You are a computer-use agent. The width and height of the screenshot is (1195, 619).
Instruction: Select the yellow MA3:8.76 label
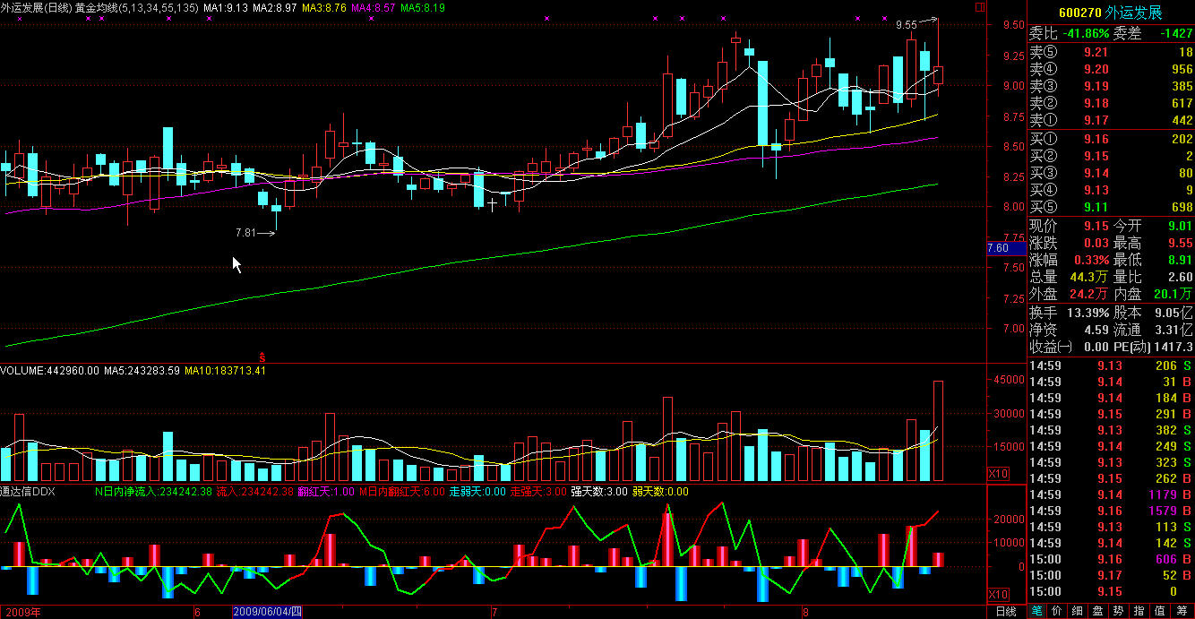pyautogui.click(x=324, y=7)
